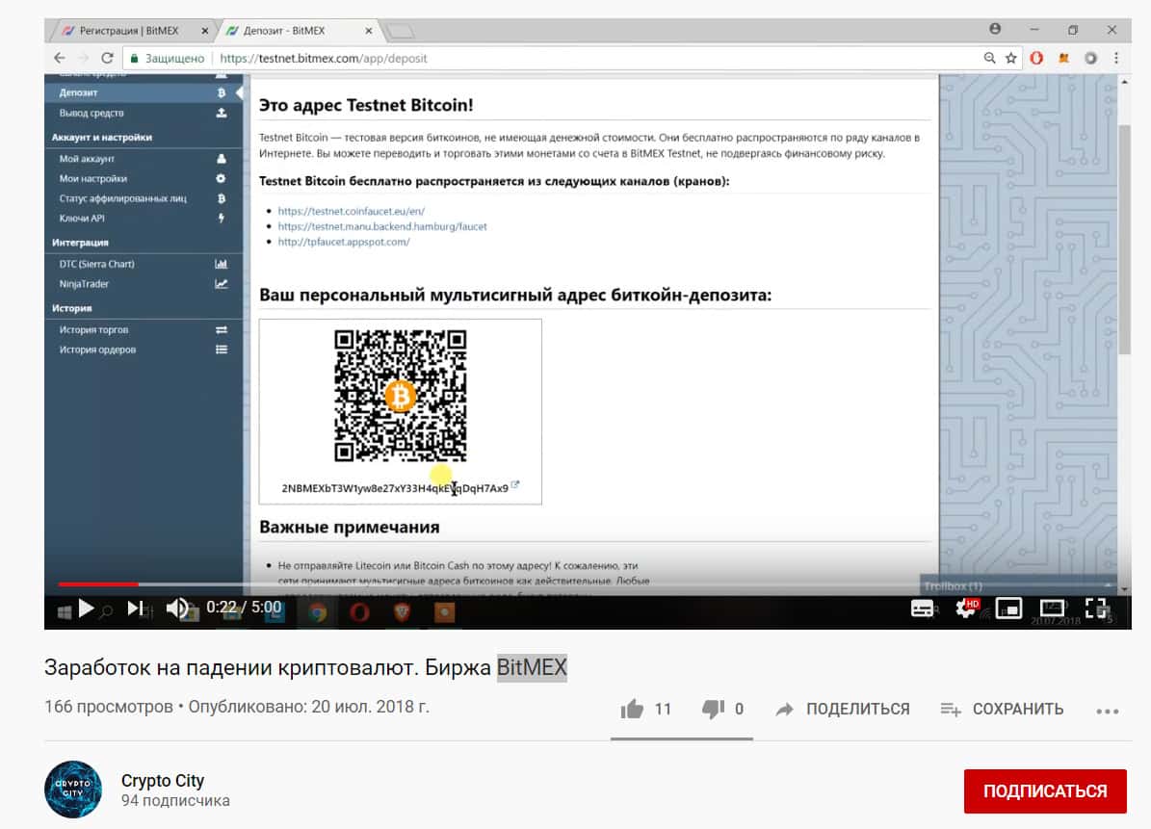1151x829 pixels.
Task: Skip to next video in player
Action: pyautogui.click(x=135, y=609)
